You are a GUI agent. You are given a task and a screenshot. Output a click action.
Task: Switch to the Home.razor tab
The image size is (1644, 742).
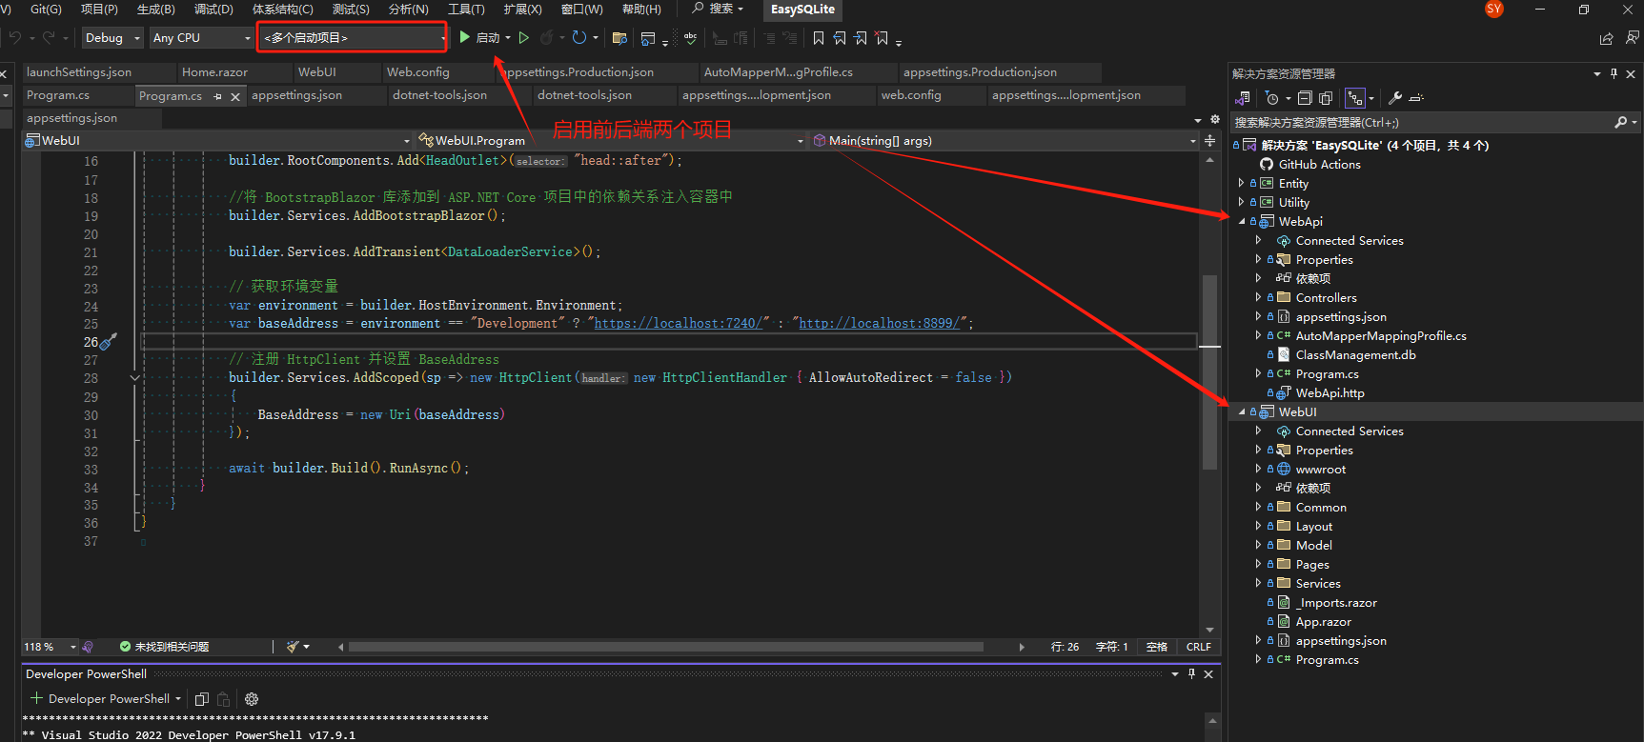(214, 72)
